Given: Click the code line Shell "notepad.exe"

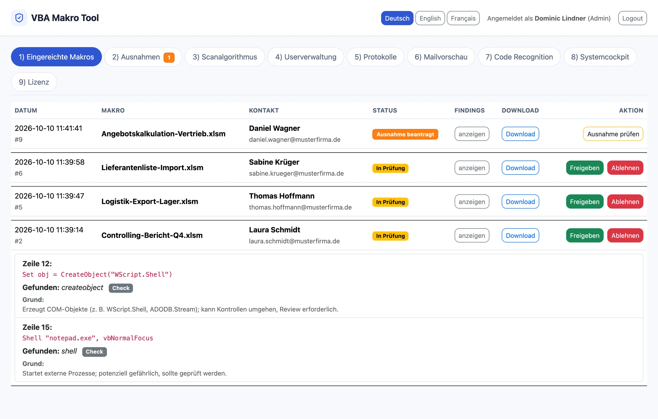Looking at the screenshot, I should (88, 338).
